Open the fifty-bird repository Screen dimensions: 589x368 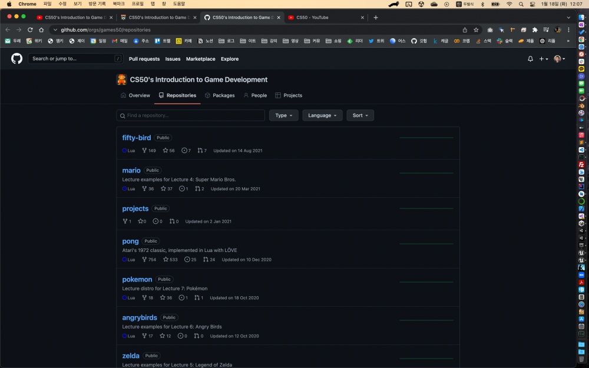137,138
